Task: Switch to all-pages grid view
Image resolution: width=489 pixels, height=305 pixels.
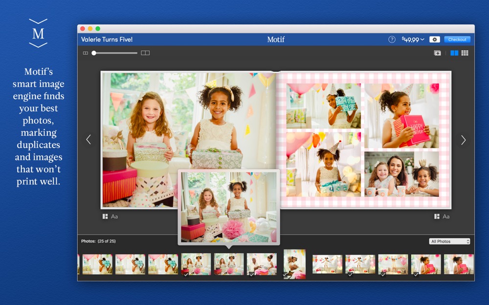Action: [x=465, y=53]
